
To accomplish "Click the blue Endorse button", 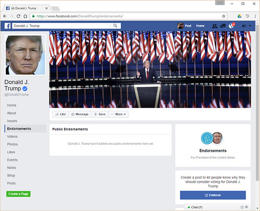I will [213, 195].
